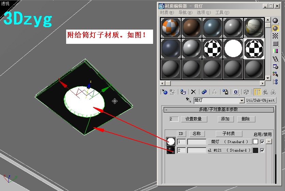Open material editor Options icon
The height and width of the screenshot is (191, 285).
(275, 67)
